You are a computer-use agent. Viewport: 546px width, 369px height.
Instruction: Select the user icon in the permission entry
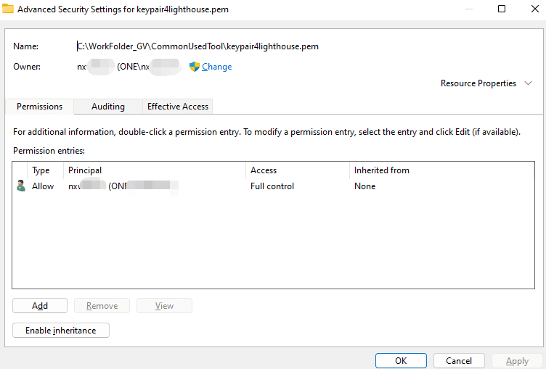(x=20, y=186)
